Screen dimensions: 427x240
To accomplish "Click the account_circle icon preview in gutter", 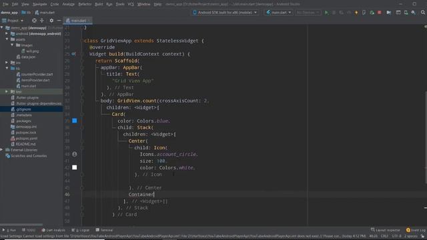I will (x=74, y=154).
